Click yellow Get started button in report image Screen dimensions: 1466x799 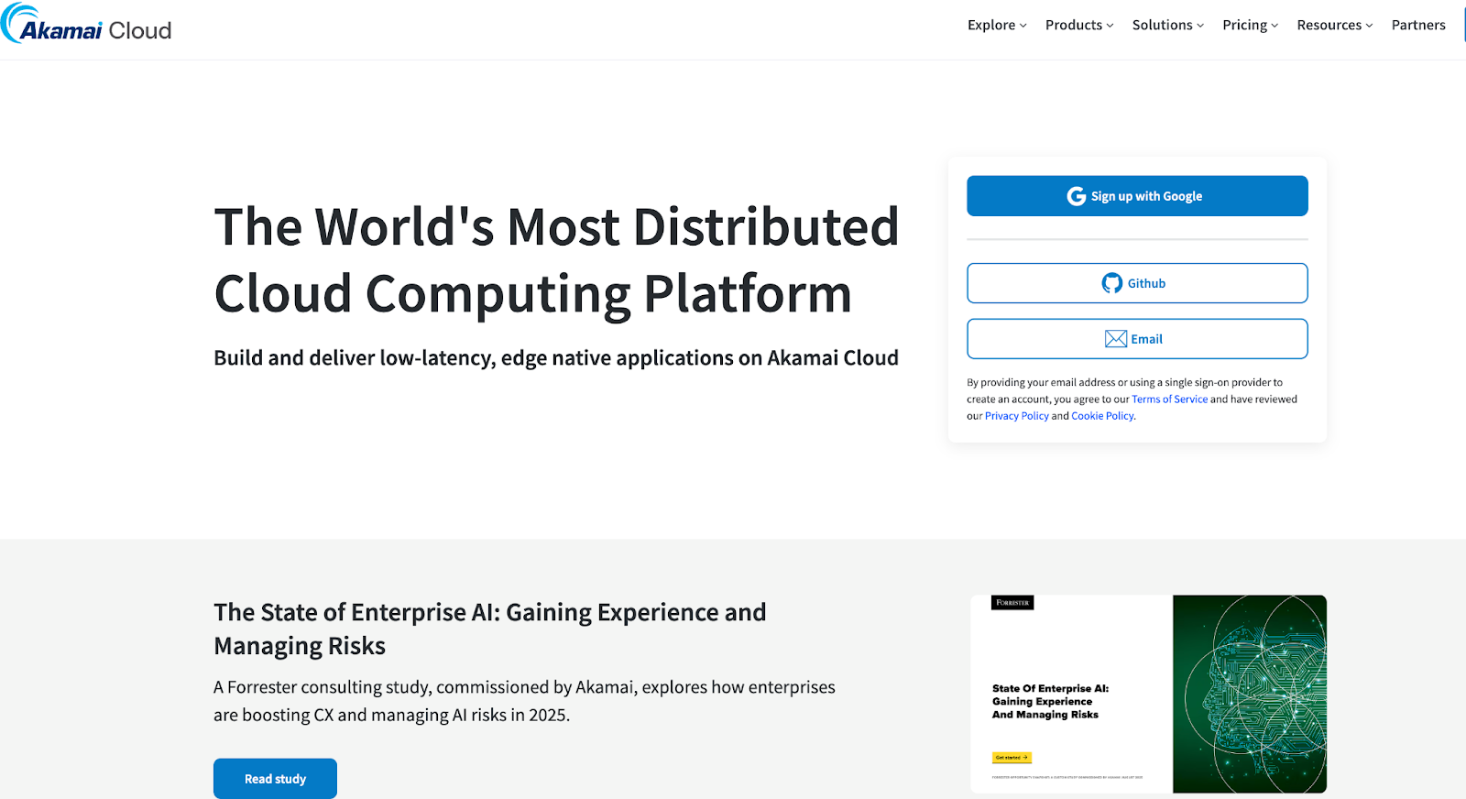click(1012, 758)
